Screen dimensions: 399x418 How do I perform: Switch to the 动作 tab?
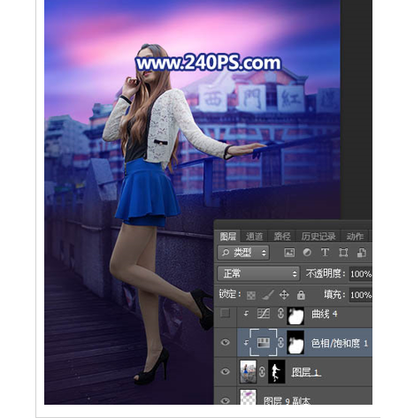355,236
